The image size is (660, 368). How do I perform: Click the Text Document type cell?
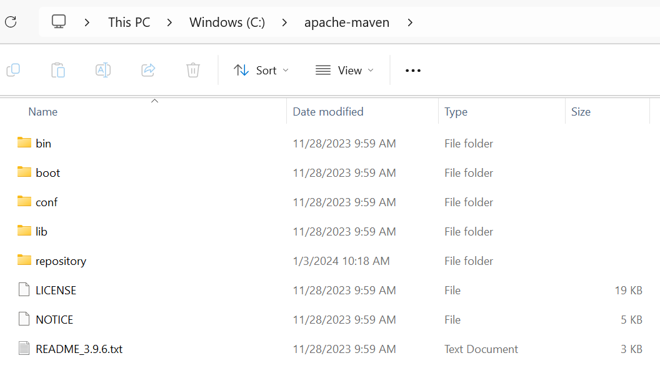click(x=481, y=349)
